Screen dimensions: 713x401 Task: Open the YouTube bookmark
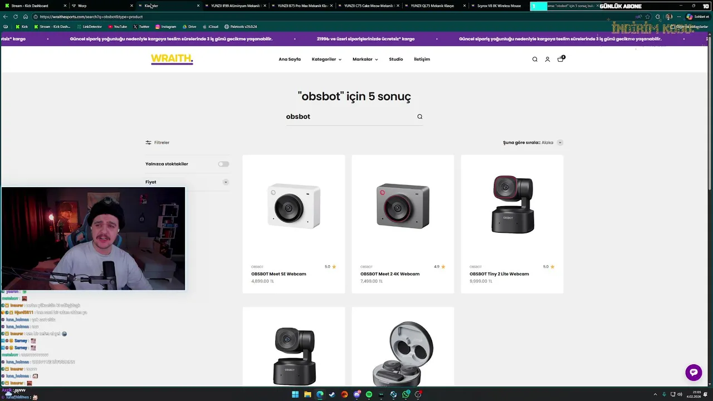pyautogui.click(x=118, y=27)
